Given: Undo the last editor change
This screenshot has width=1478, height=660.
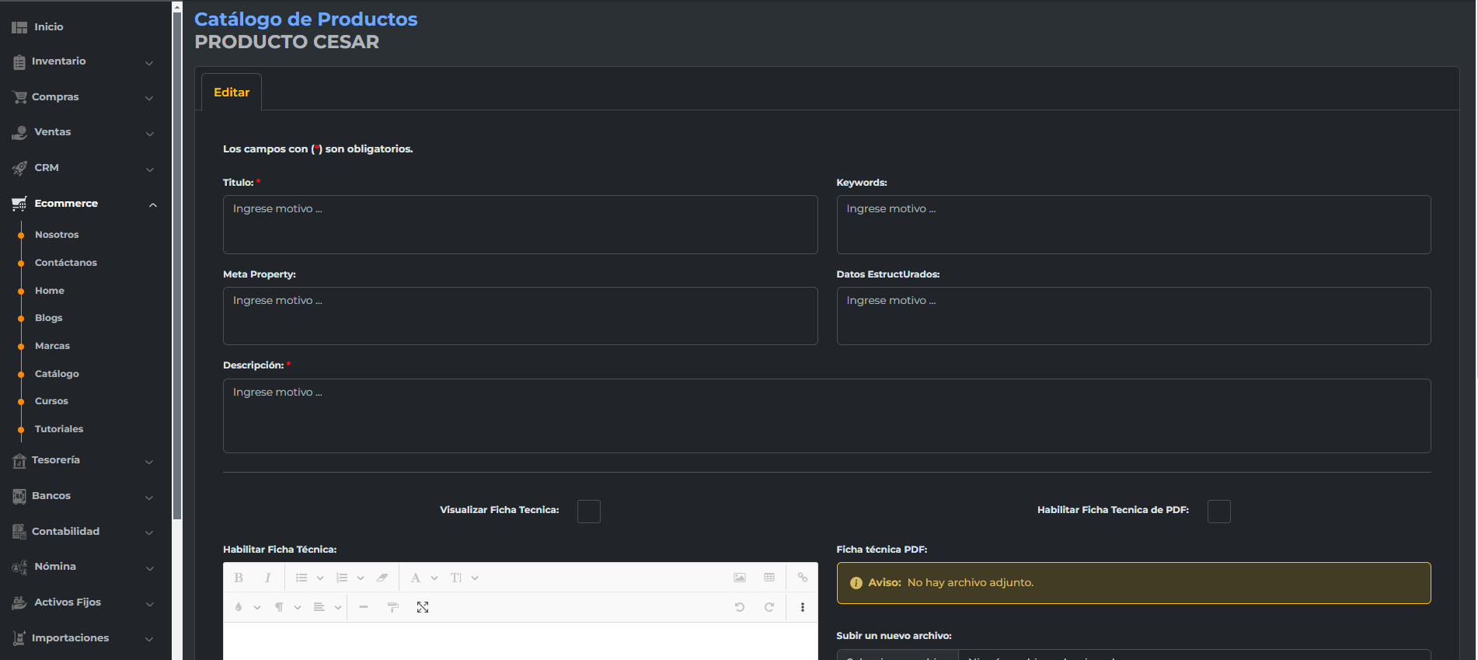Looking at the screenshot, I should pos(740,607).
